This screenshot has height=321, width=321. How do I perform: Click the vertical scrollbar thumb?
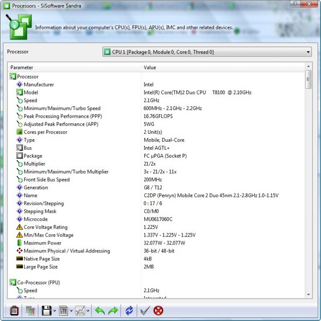click(x=308, y=79)
